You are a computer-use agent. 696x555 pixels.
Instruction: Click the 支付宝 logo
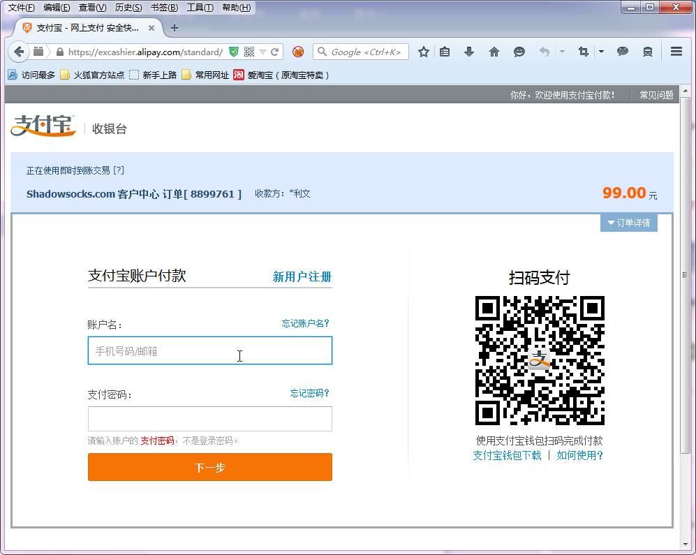(43, 126)
